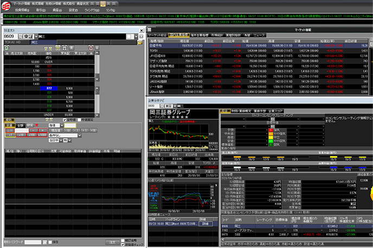Open the 当日中 validity period dropdown

click(61, 140)
